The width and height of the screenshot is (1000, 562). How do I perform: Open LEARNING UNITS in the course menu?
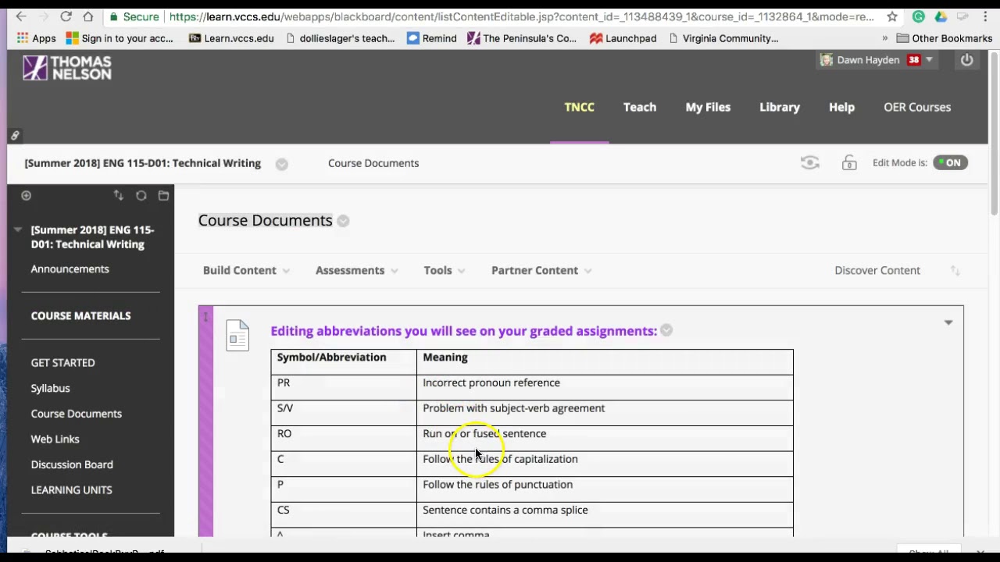(72, 490)
